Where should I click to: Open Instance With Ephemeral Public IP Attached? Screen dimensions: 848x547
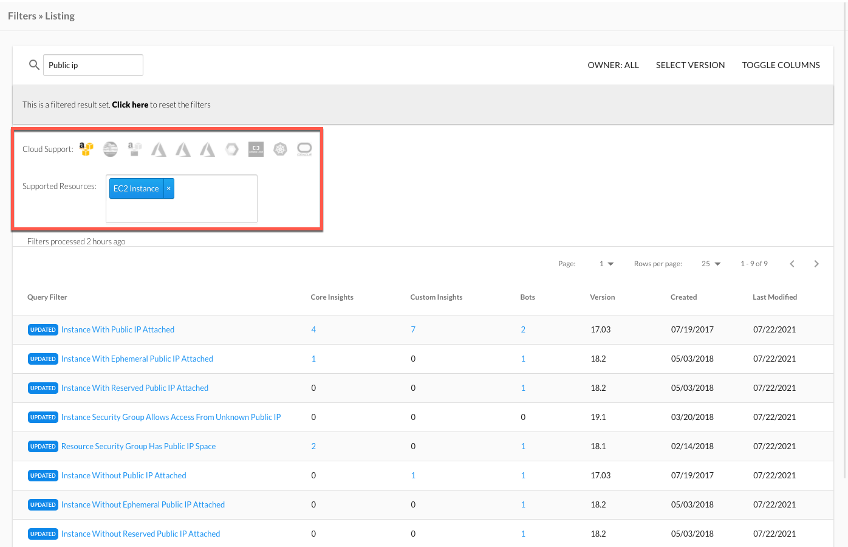click(x=137, y=359)
